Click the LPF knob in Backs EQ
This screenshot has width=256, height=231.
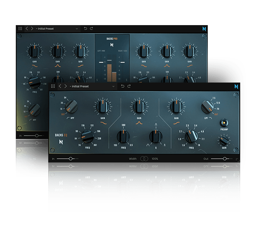pos(207,107)
